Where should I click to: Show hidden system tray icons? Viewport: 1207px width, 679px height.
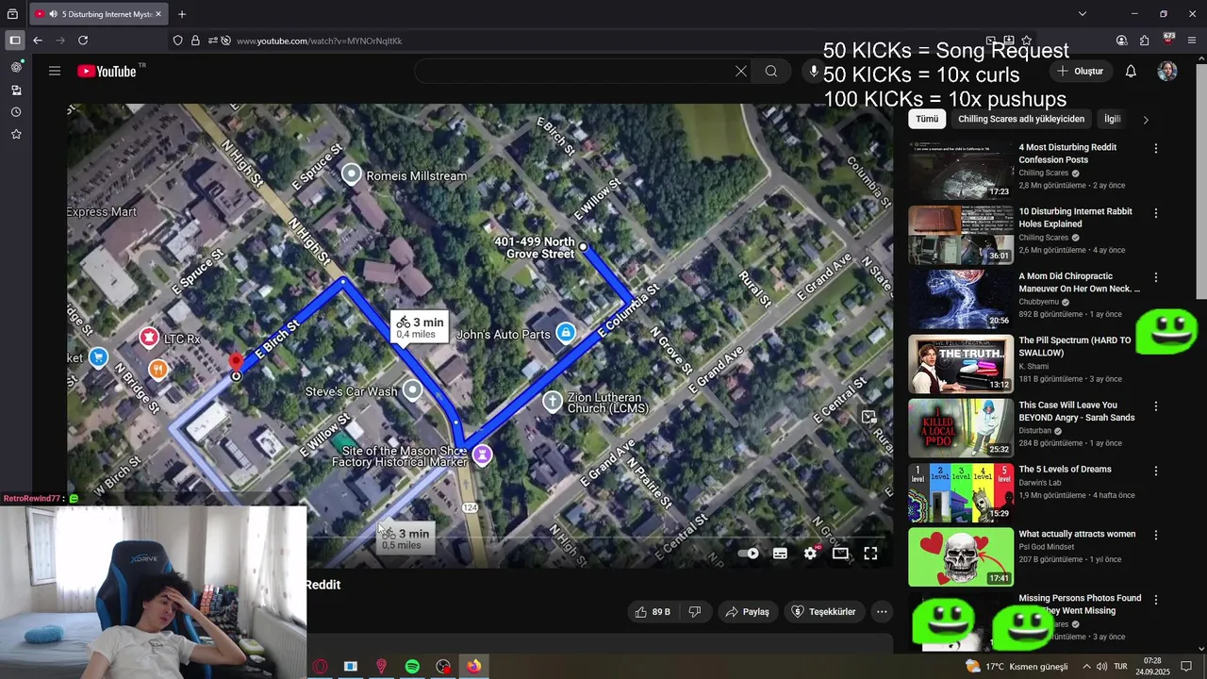(1084, 667)
